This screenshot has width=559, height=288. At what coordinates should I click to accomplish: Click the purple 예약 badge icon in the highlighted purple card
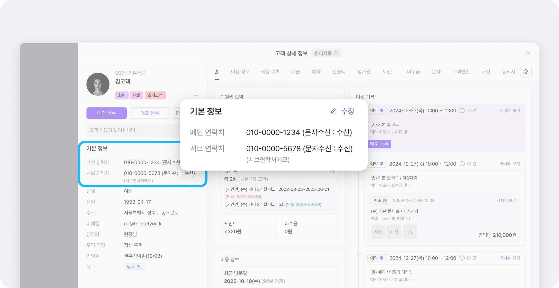(x=381, y=110)
